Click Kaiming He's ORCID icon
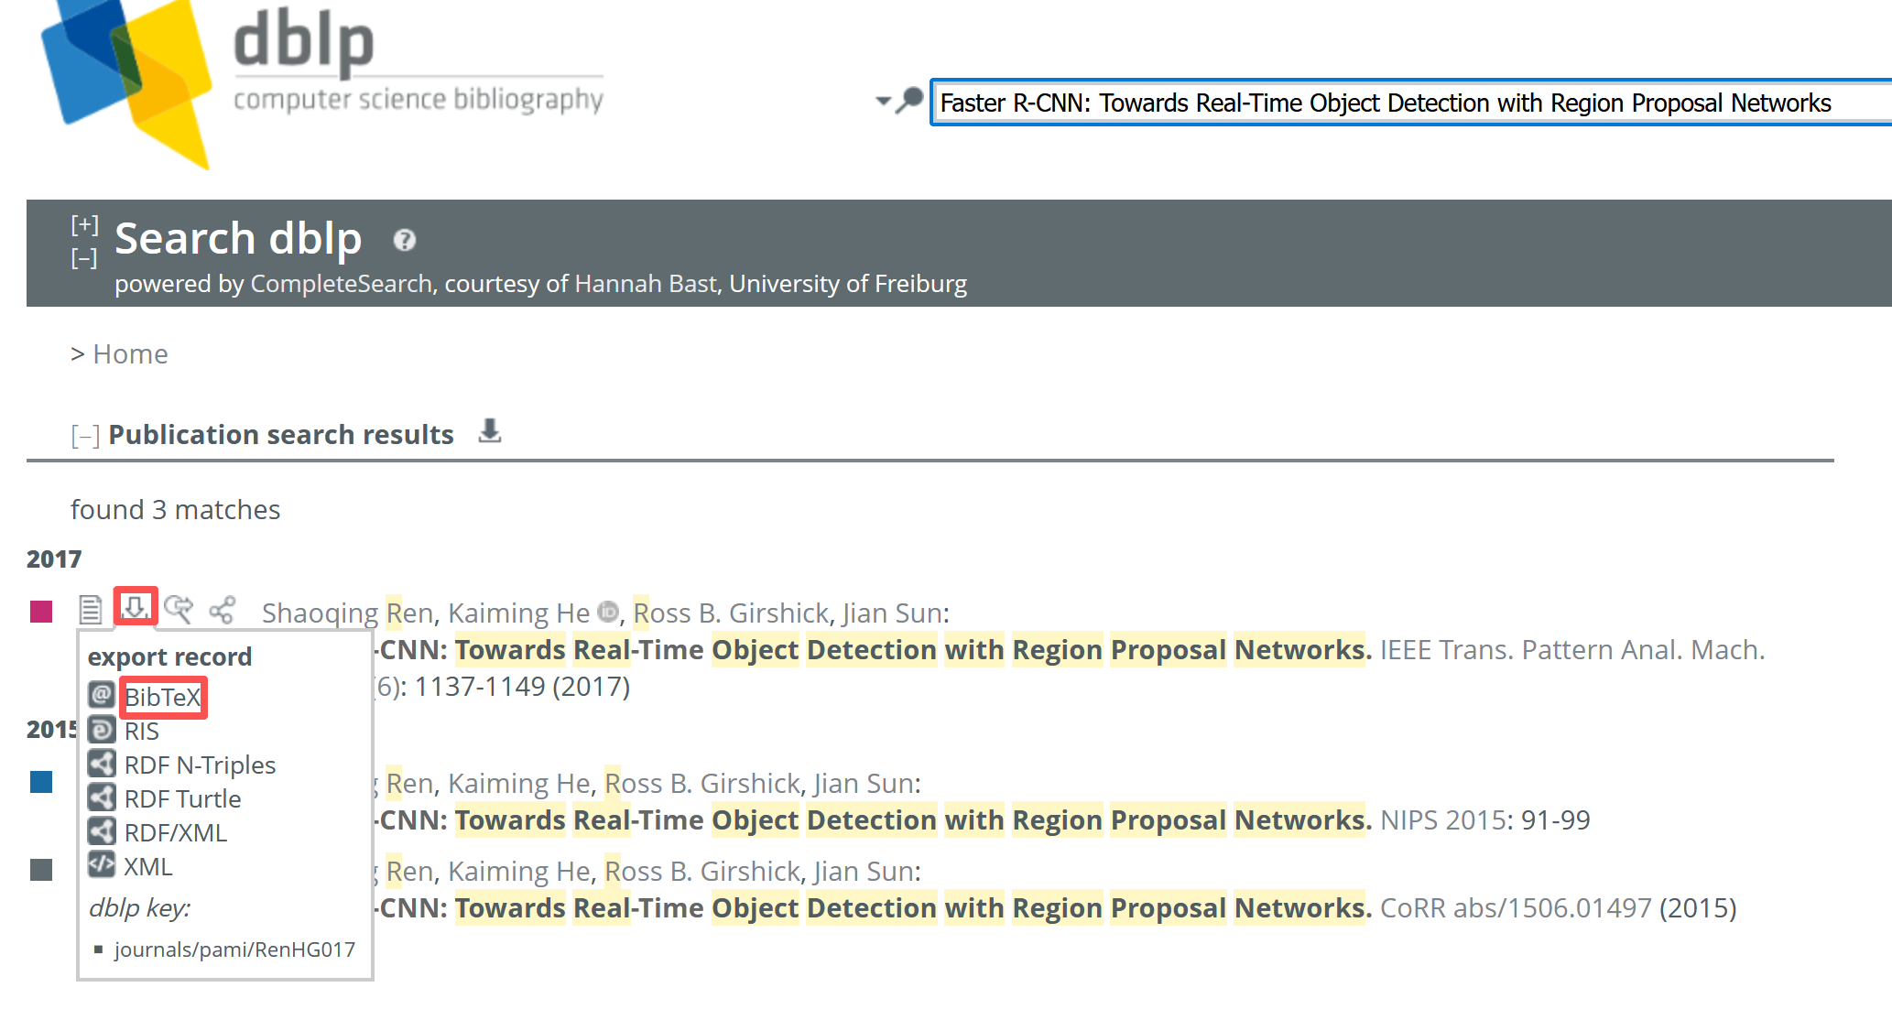1892x1009 pixels. click(607, 611)
